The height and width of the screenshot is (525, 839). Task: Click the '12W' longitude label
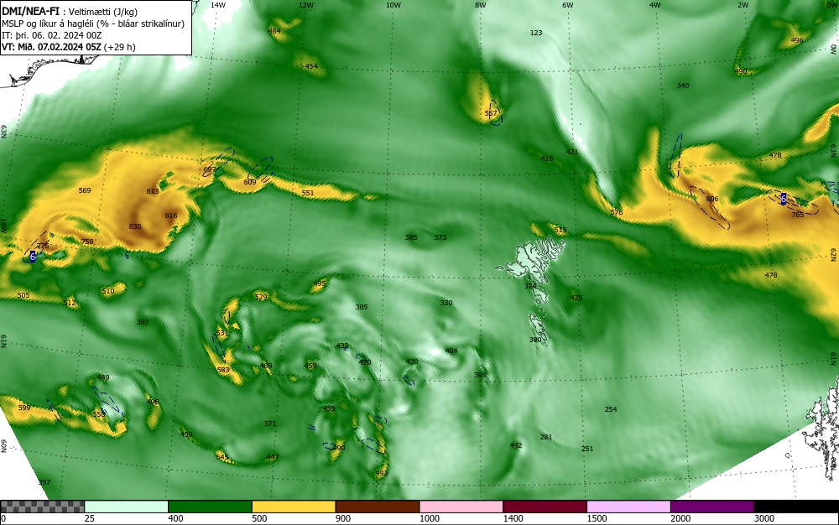coord(305,5)
